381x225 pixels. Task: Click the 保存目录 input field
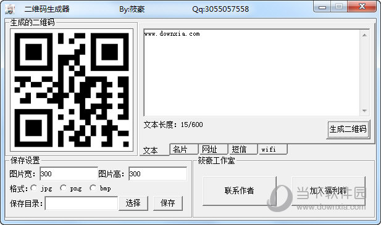pos(82,203)
